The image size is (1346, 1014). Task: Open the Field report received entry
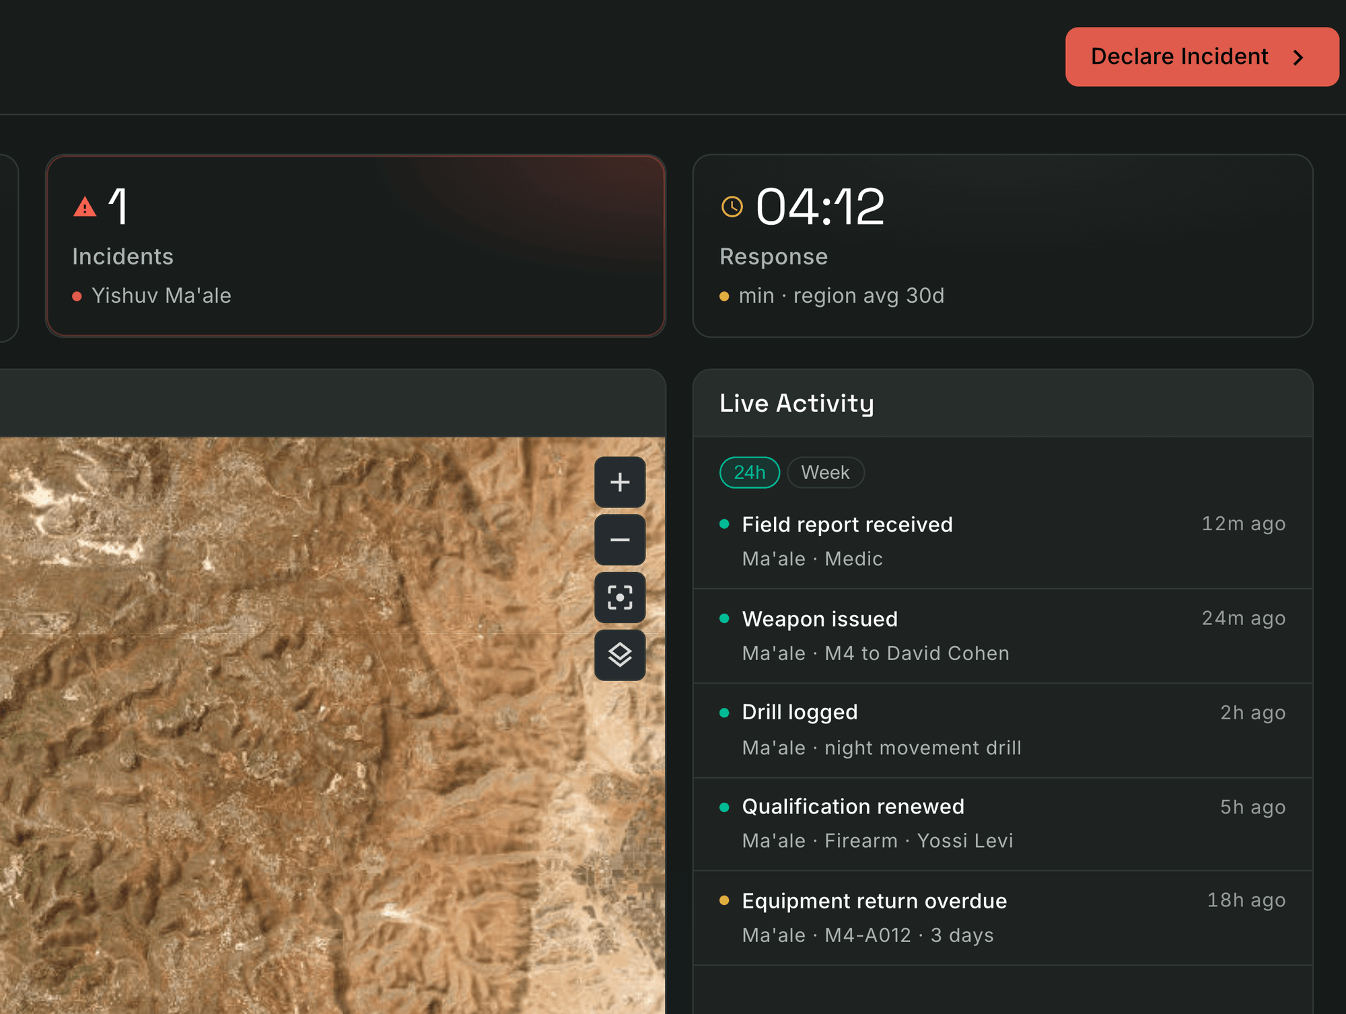click(x=1003, y=541)
